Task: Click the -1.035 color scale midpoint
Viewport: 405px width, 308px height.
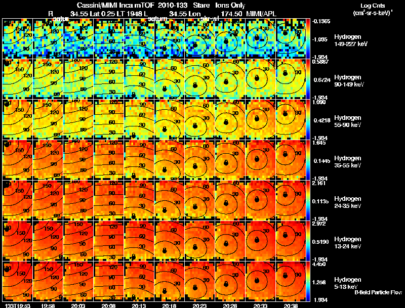Action: [320, 39]
